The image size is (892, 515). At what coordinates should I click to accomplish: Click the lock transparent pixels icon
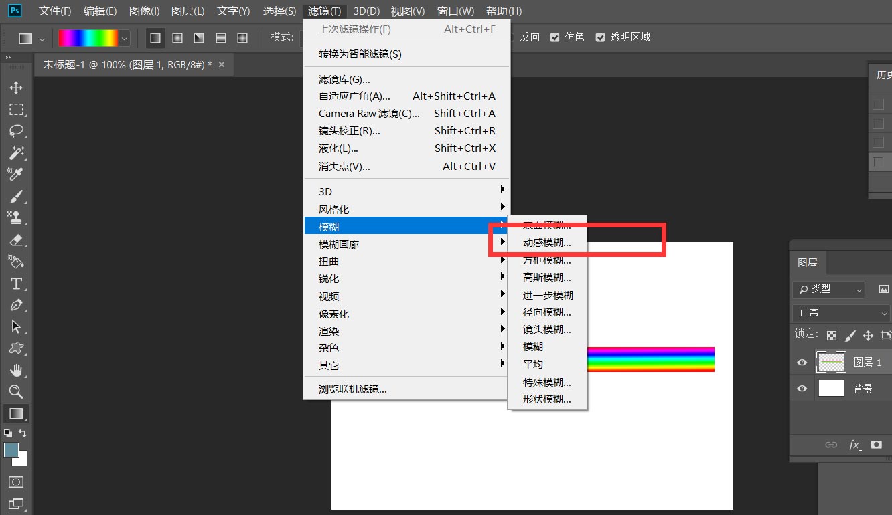(832, 336)
